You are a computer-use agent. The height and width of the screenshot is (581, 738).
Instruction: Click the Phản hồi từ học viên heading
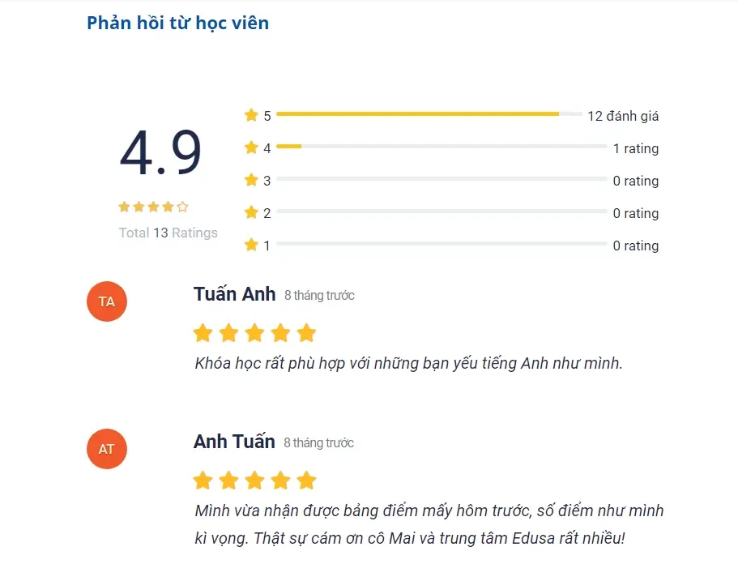click(x=177, y=23)
